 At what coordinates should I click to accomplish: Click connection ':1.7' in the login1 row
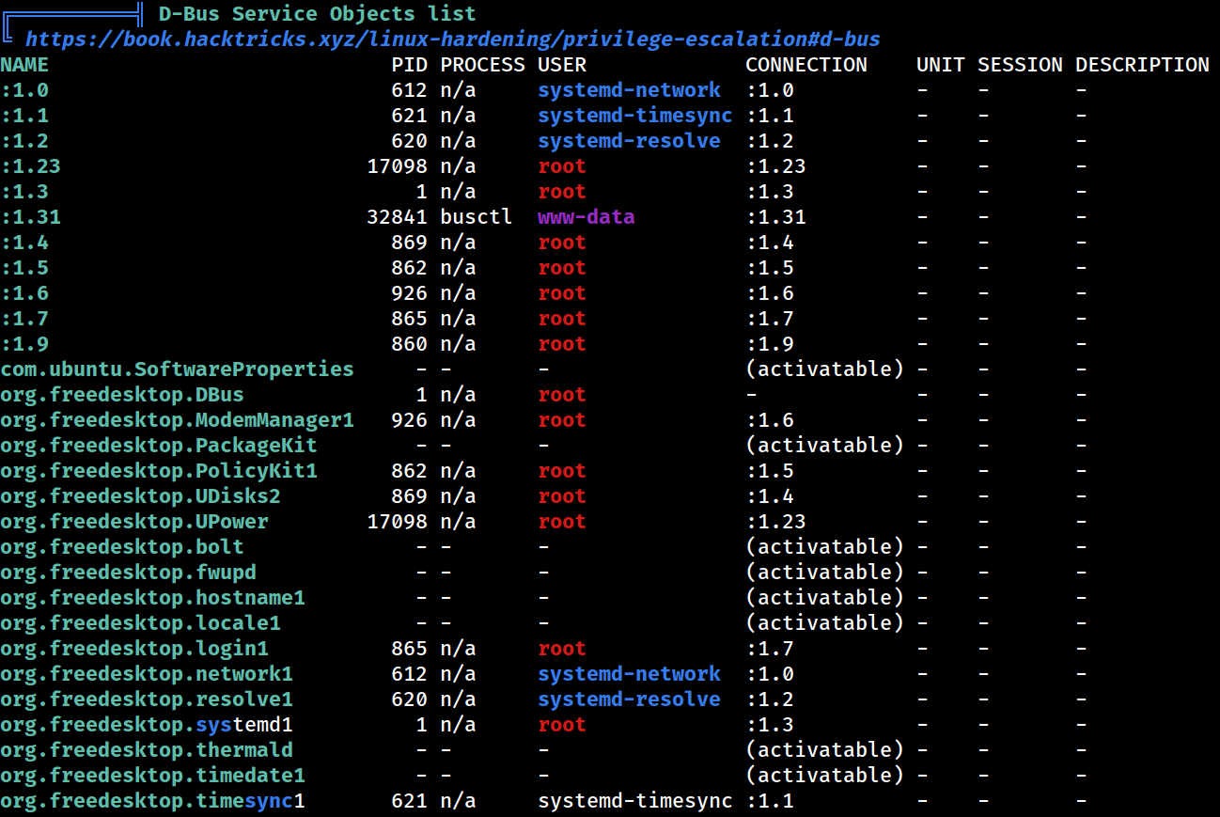[x=770, y=649]
